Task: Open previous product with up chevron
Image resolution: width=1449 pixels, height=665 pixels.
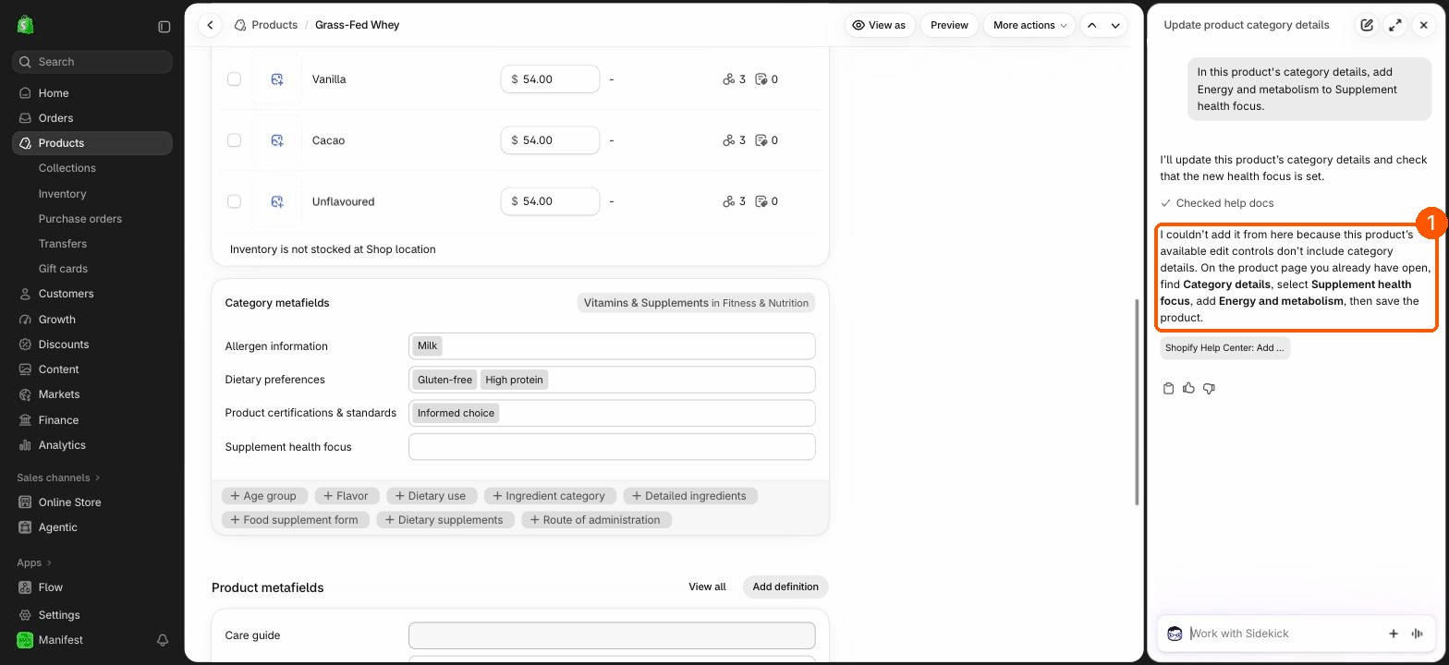Action: click(1092, 25)
